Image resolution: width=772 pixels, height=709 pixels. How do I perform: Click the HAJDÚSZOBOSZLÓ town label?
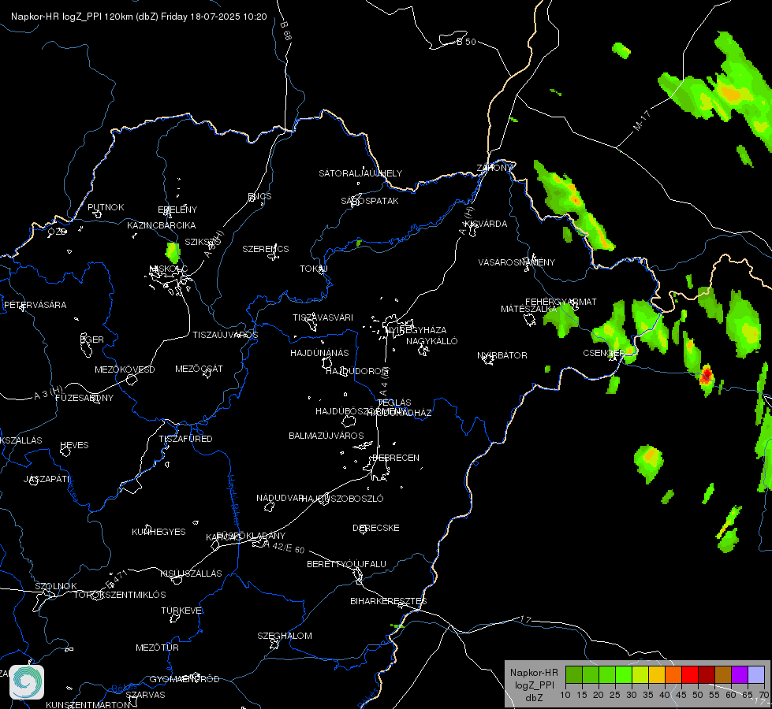[343, 499]
